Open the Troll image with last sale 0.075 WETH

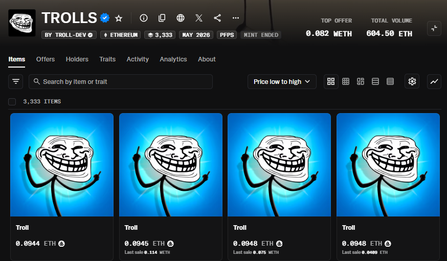click(x=279, y=165)
